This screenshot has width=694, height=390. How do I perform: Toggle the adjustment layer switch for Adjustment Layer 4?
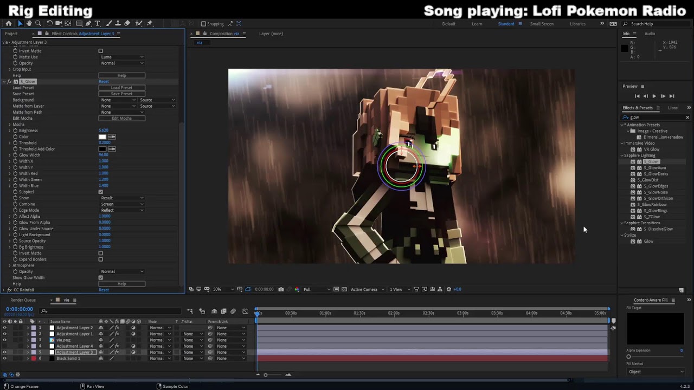133,346
